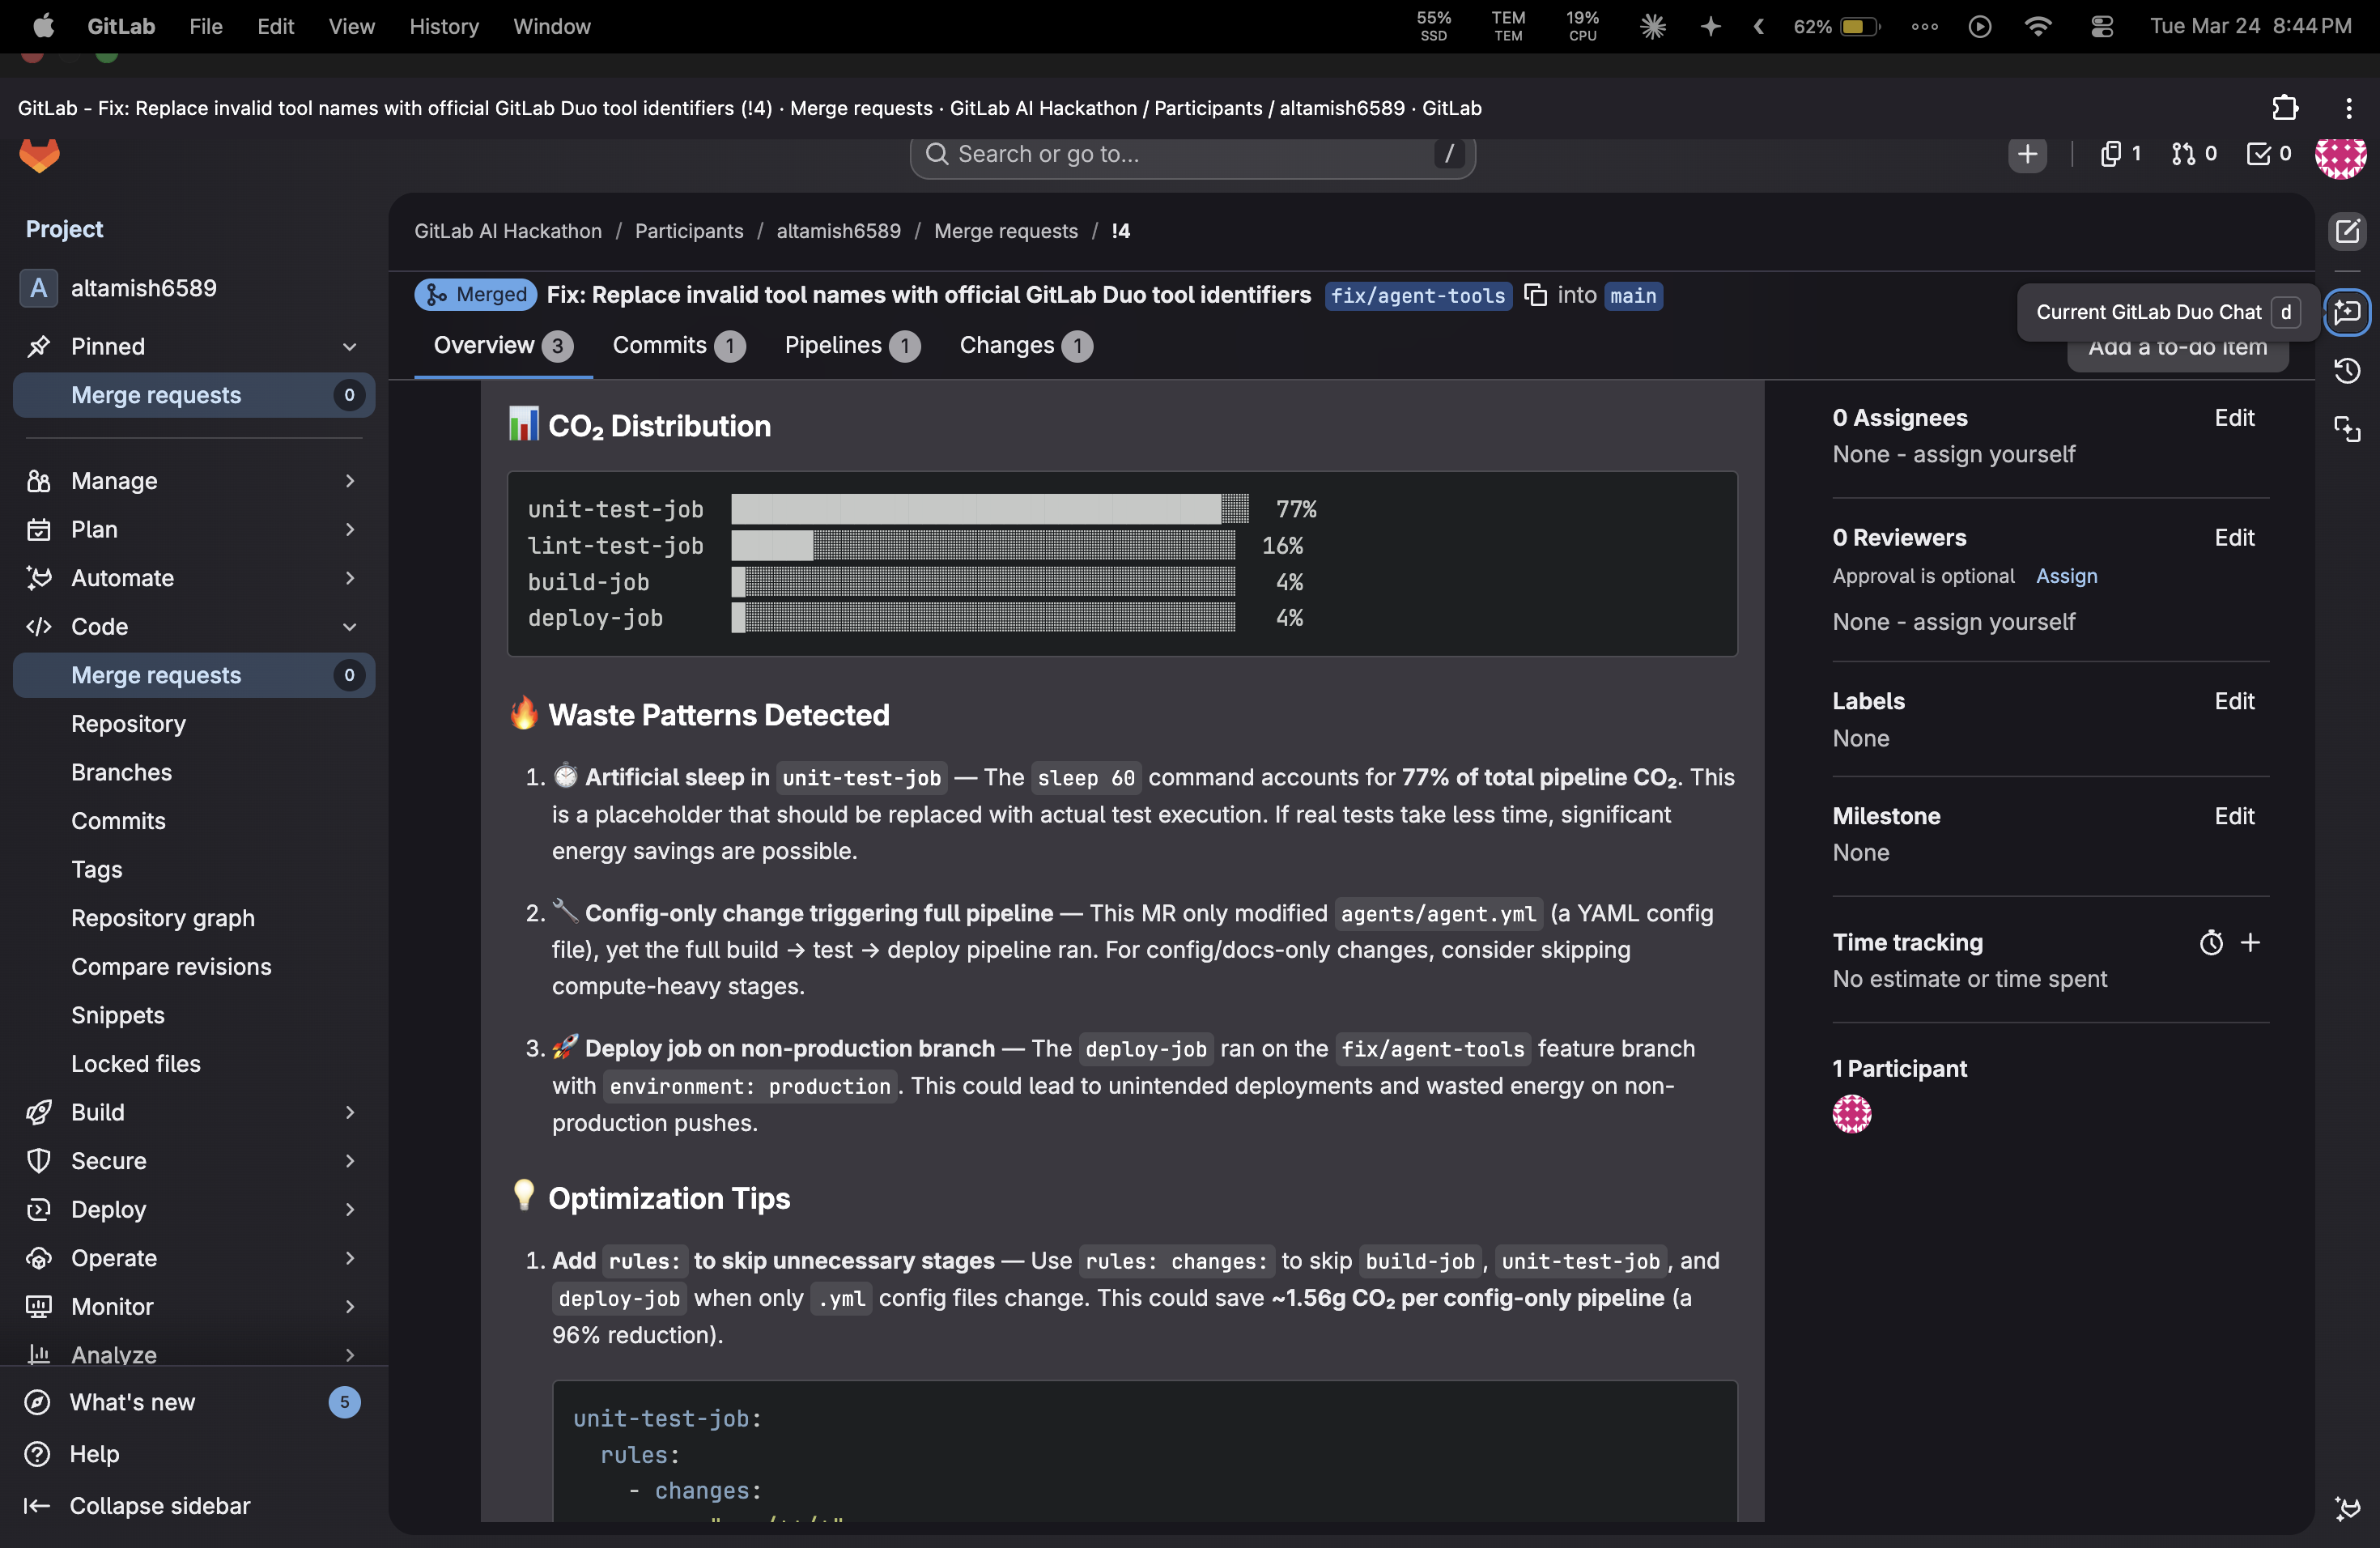This screenshot has width=2380, height=1548.
Task: Expand the Build menu section
Action: tap(349, 1112)
